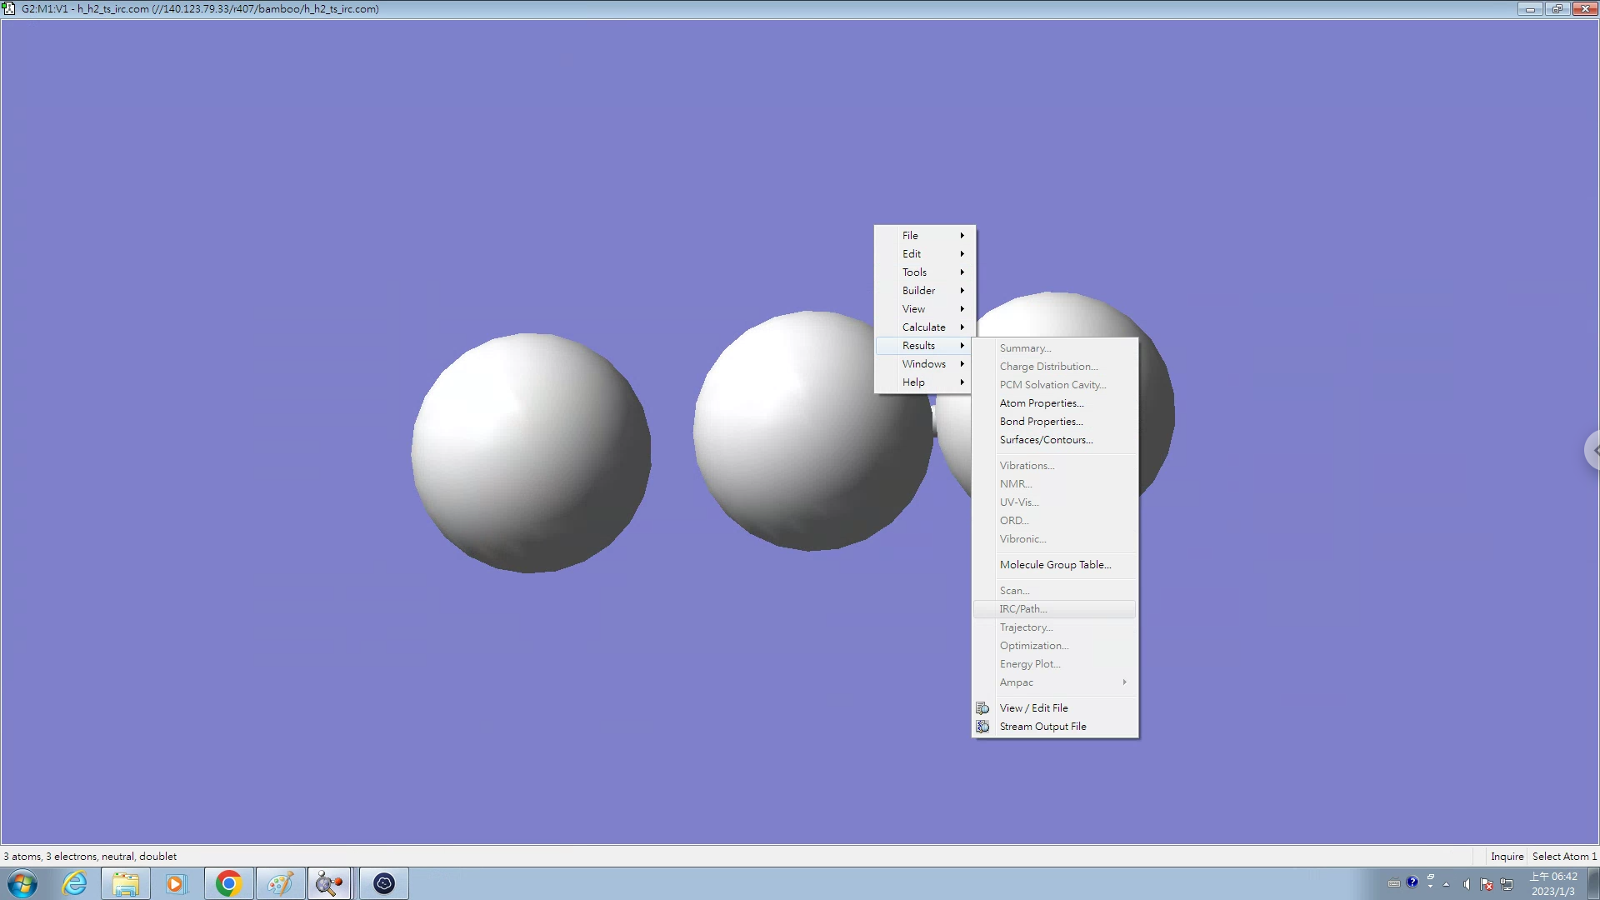Viewport: 1600px width, 900px height.
Task: Expand the View submenu arrow
Action: (962, 309)
